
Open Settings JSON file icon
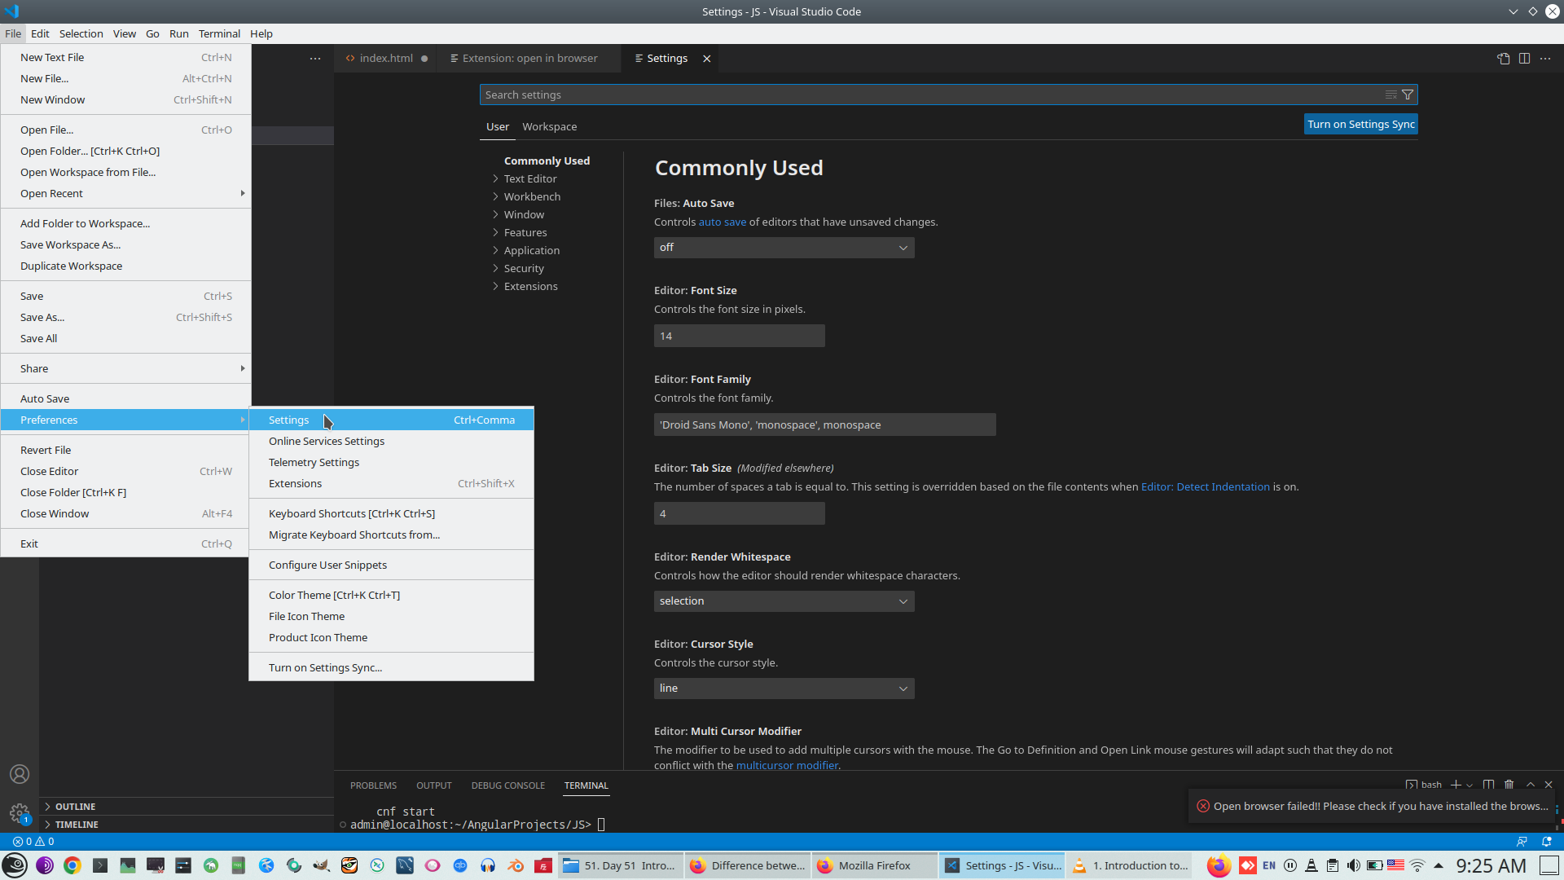(x=1503, y=59)
